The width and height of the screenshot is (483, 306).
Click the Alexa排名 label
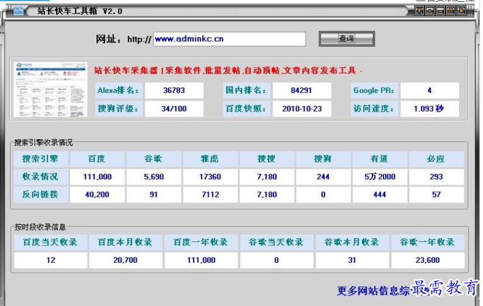(119, 91)
